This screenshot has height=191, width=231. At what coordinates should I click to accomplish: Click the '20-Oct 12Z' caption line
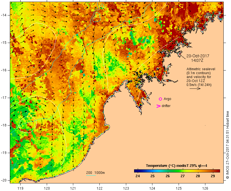[x=196, y=81]
